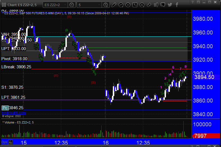
Task: Click the eSignal, 2022 copyright text
Action: point(12,116)
